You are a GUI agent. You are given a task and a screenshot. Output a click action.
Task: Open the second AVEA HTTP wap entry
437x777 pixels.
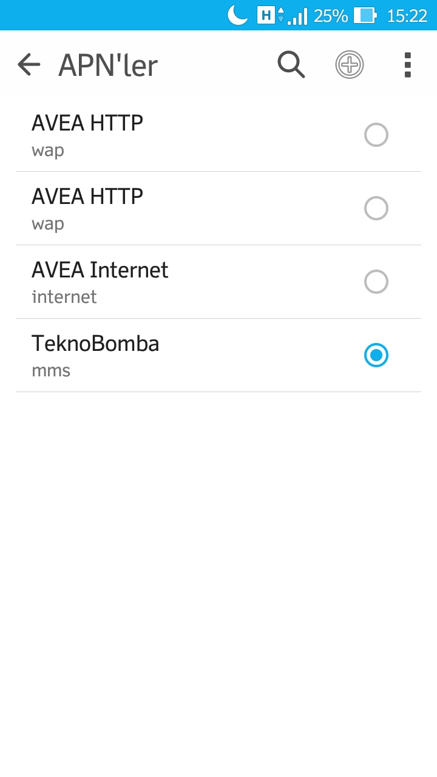[218, 208]
